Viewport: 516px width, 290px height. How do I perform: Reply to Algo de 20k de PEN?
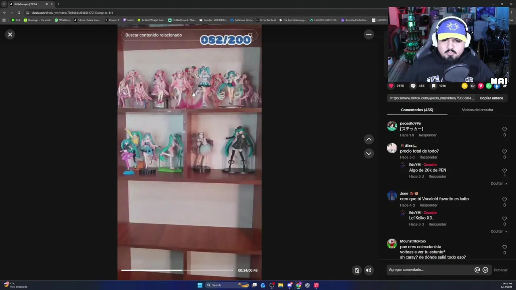tap(437, 176)
